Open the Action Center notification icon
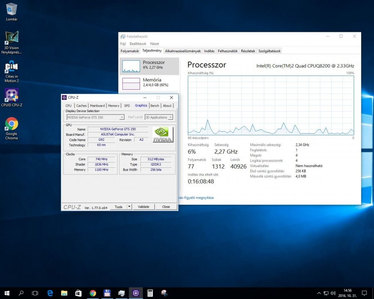 pos(364,293)
